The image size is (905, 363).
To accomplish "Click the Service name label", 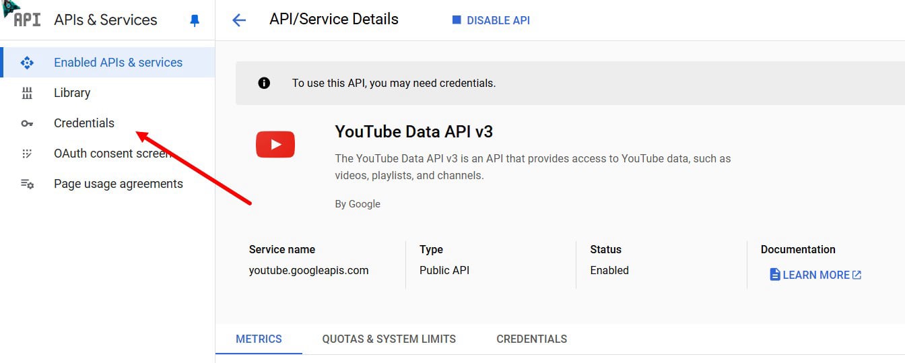I will tap(282, 249).
